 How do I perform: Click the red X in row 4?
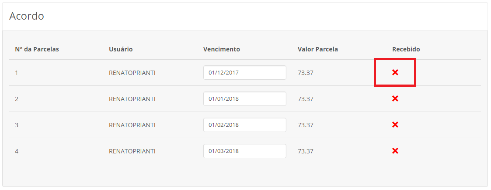tap(395, 151)
